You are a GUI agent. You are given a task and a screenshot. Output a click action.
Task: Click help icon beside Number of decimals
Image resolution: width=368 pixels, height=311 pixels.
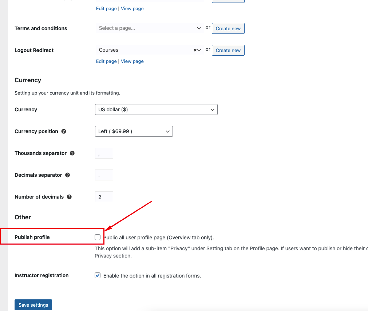(69, 197)
